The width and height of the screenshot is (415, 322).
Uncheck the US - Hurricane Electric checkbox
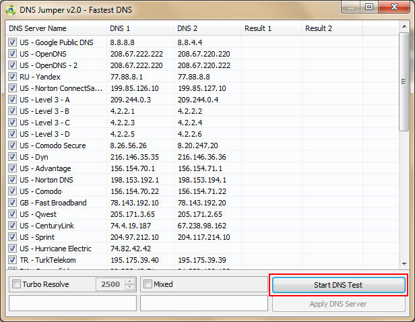12,249
